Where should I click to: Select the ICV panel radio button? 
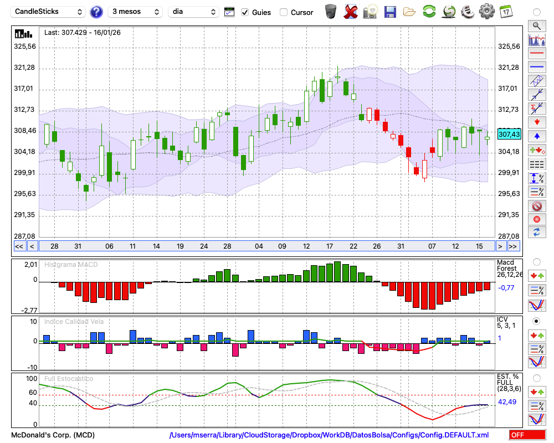pyautogui.click(x=537, y=321)
